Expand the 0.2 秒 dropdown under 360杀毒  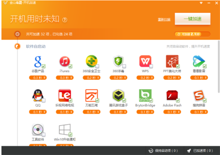point(118,78)
